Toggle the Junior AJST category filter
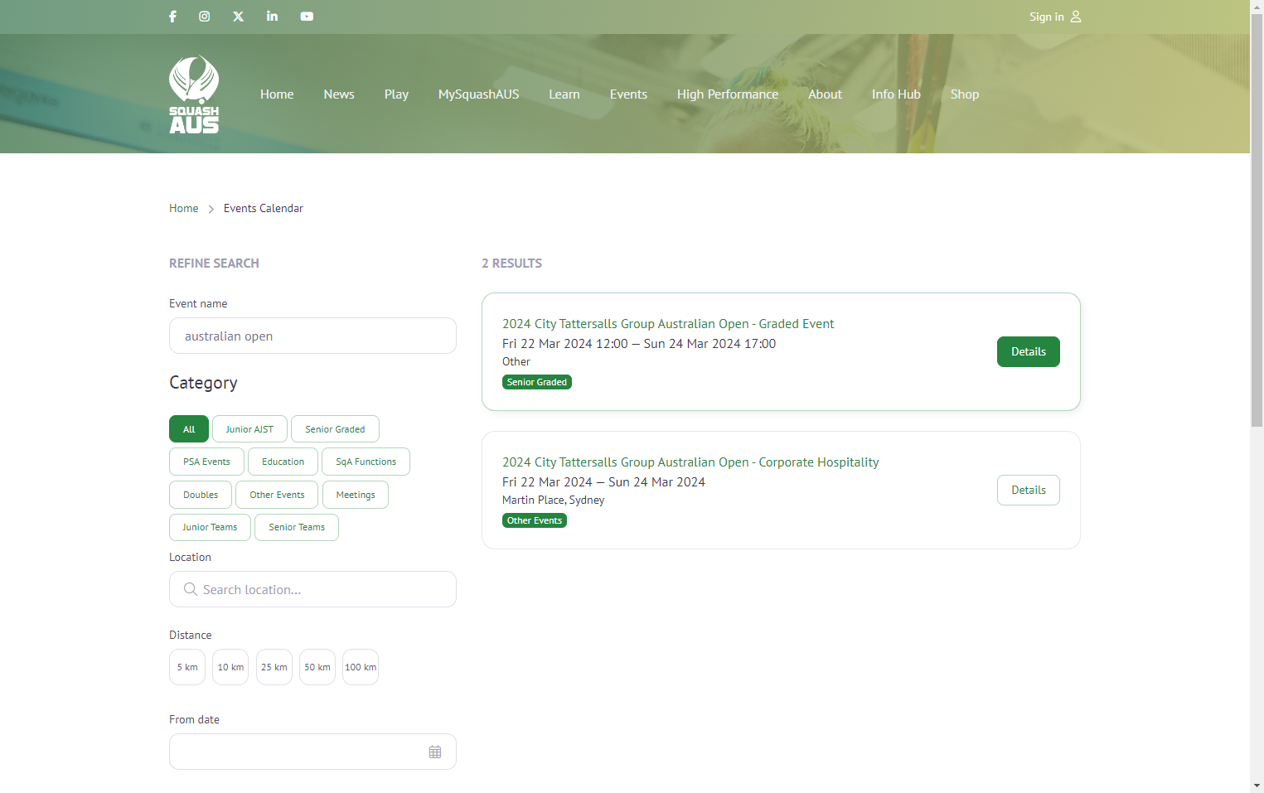The image size is (1264, 793). coord(249,429)
